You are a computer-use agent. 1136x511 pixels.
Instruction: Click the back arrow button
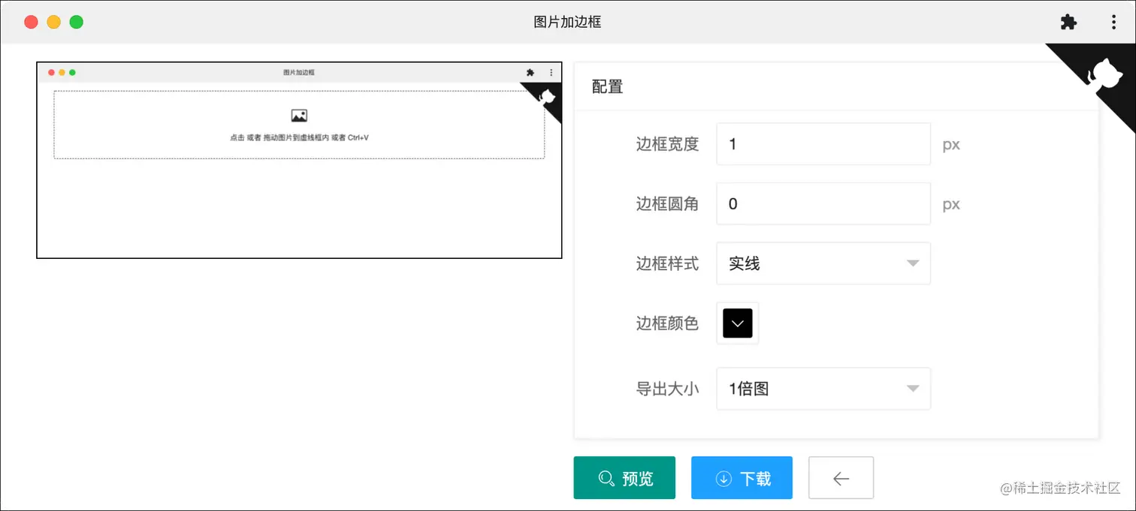pyautogui.click(x=841, y=478)
